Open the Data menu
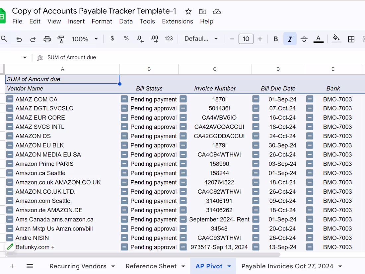 coord(126,22)
